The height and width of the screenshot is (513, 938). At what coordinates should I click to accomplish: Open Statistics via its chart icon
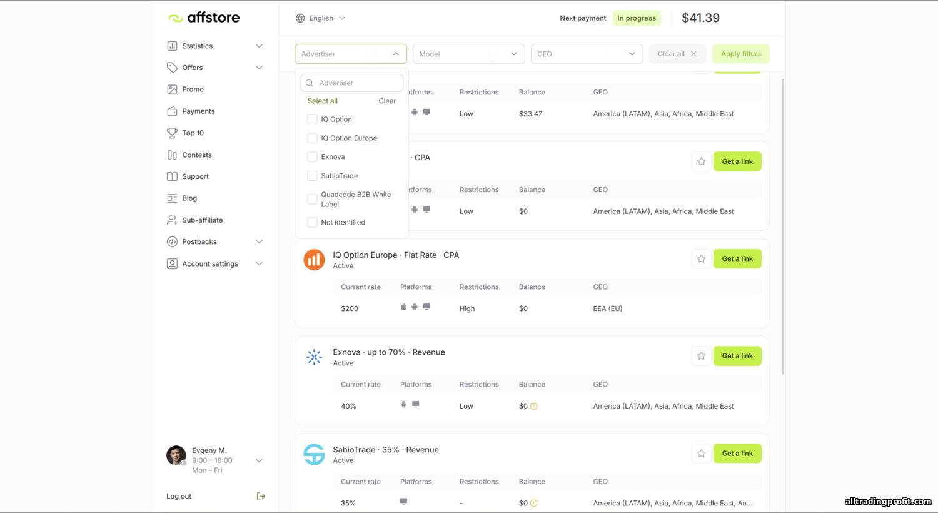tap(172, 46)
